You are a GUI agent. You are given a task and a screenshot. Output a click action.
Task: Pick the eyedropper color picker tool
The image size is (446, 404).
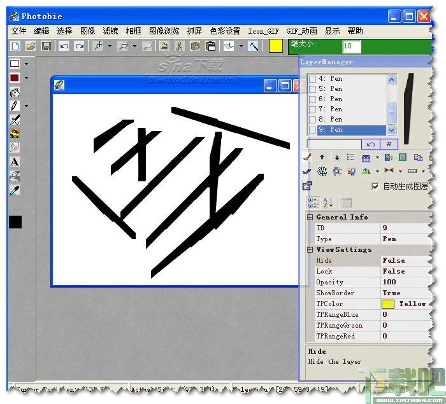[15, 190]
